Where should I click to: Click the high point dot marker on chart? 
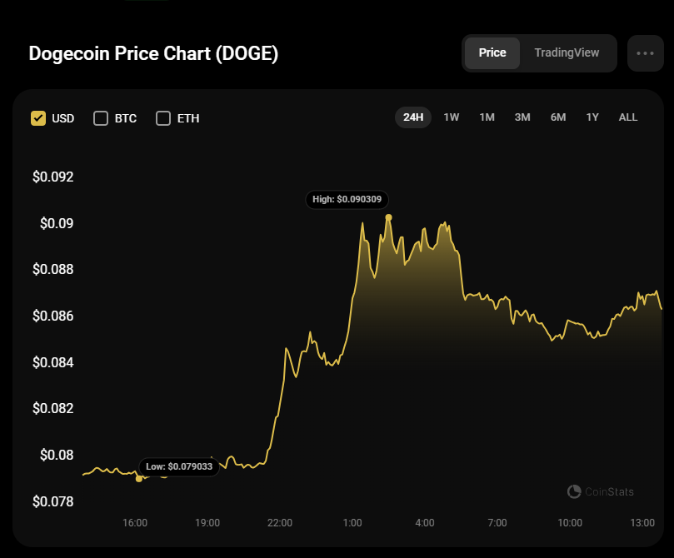[x=388, y=217]
